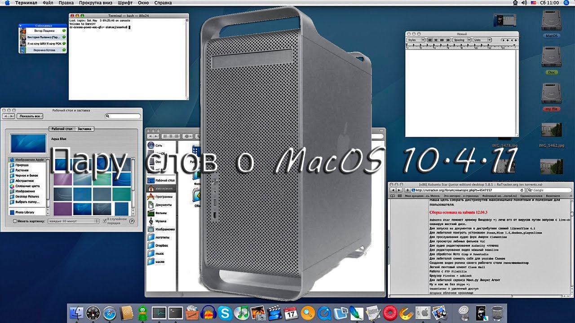
Task: Open iPhoto from the Dock
Action: click(258, 313)
